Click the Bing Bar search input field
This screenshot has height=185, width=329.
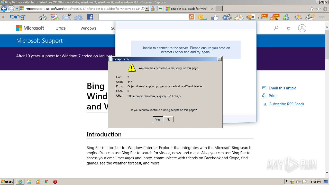[143, 17]
